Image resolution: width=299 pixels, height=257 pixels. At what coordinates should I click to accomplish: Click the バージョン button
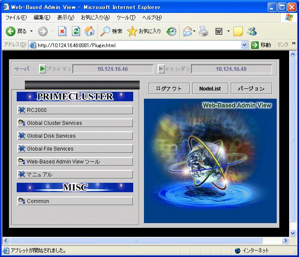[251, 88]
